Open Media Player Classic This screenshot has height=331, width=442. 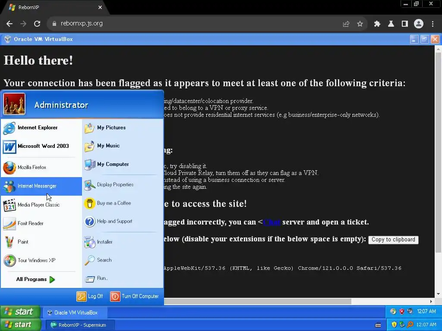41,205
